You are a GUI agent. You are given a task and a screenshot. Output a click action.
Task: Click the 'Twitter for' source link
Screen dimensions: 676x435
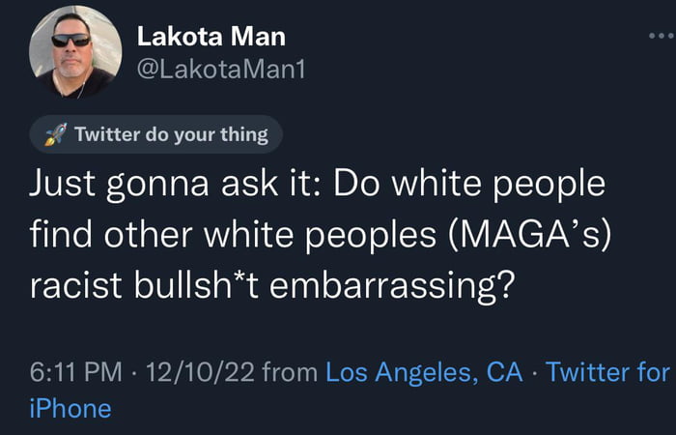pos(606,371)
